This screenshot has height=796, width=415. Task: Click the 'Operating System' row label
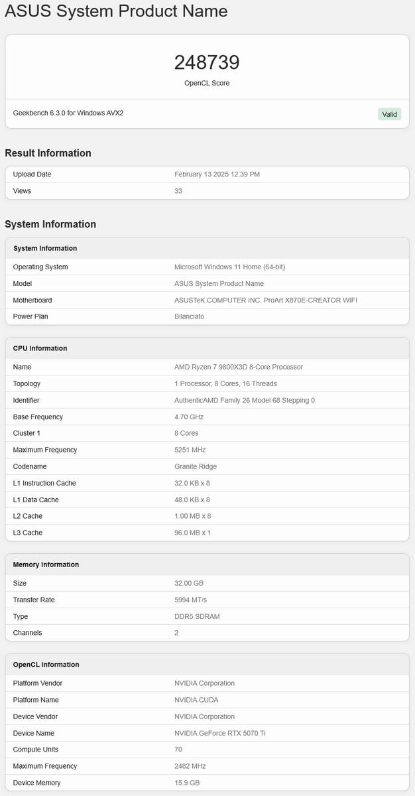pyautogui.click(x=40, y=267)
